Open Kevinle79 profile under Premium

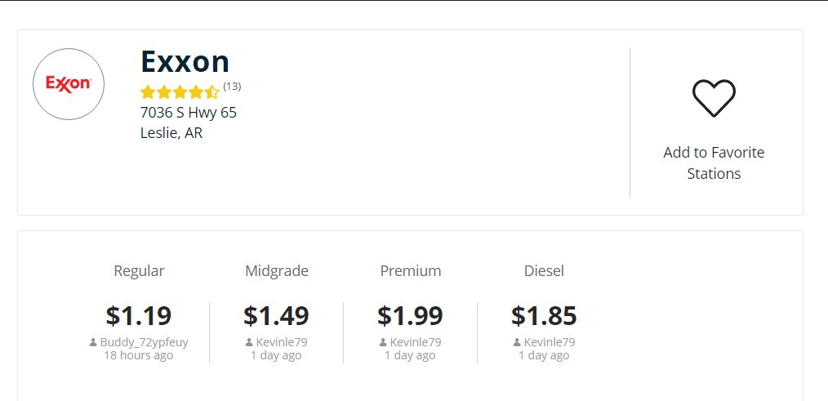click(x=416, y=342)
